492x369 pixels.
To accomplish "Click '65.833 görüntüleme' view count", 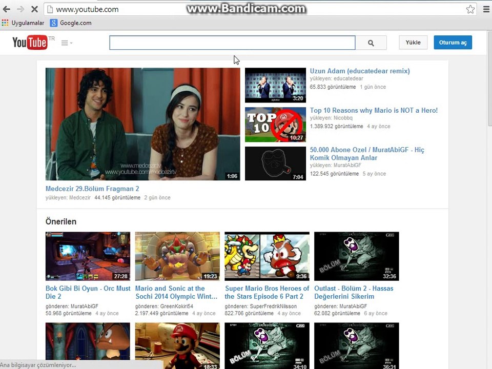I will click(x=333, y=87).
